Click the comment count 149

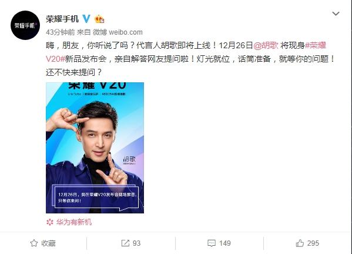pyautogui.click(x=224, y=243)
